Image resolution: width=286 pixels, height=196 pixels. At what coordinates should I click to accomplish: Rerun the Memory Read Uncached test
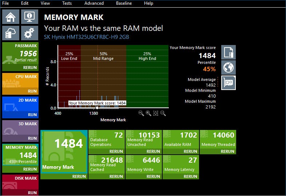click(x=153, y=151)
